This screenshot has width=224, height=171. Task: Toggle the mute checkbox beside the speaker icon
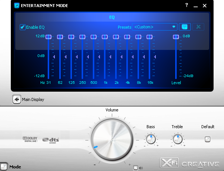pos(136,168)
